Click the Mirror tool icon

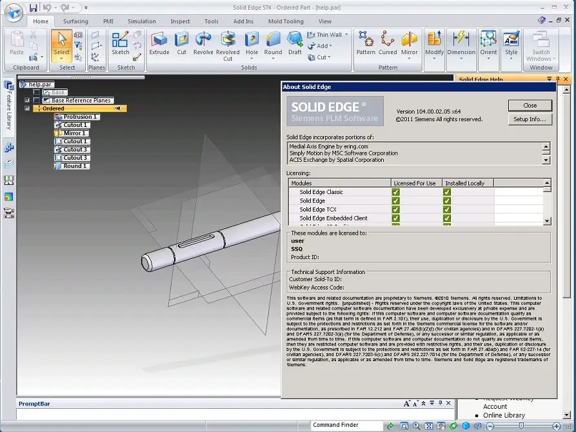pyautogui.click(x=409, y=39)
